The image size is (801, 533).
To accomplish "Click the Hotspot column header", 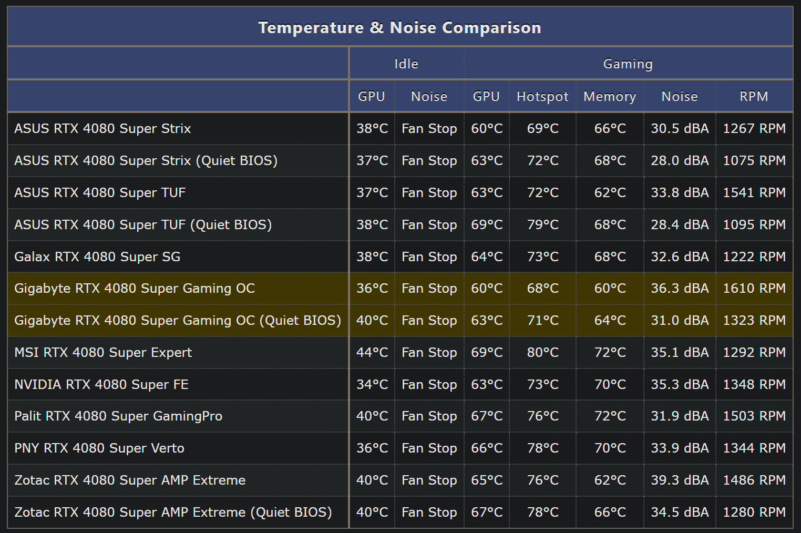I will point(542,97).
